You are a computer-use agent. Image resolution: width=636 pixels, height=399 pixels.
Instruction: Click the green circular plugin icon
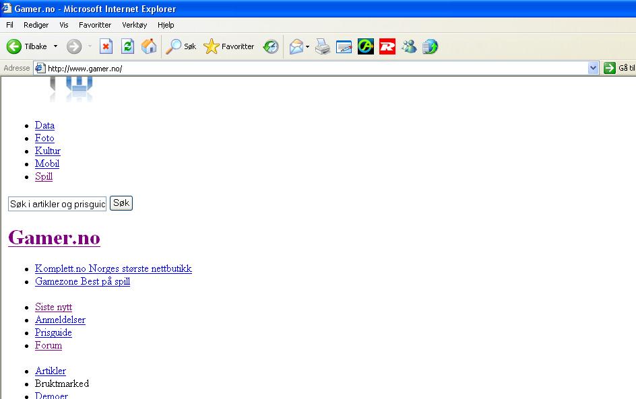(365, 46)
